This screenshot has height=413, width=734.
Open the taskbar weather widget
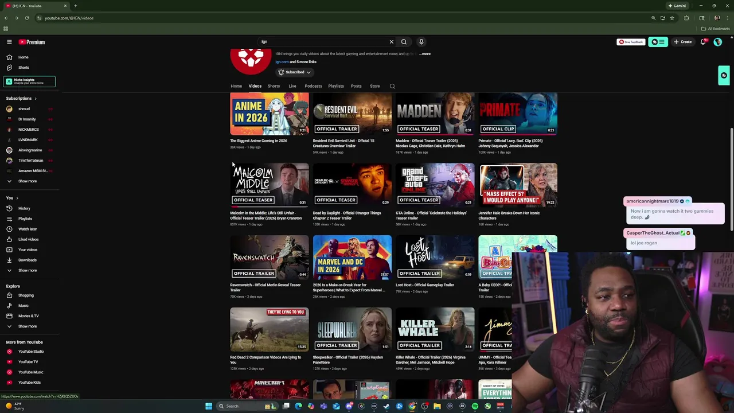[14, 406]
